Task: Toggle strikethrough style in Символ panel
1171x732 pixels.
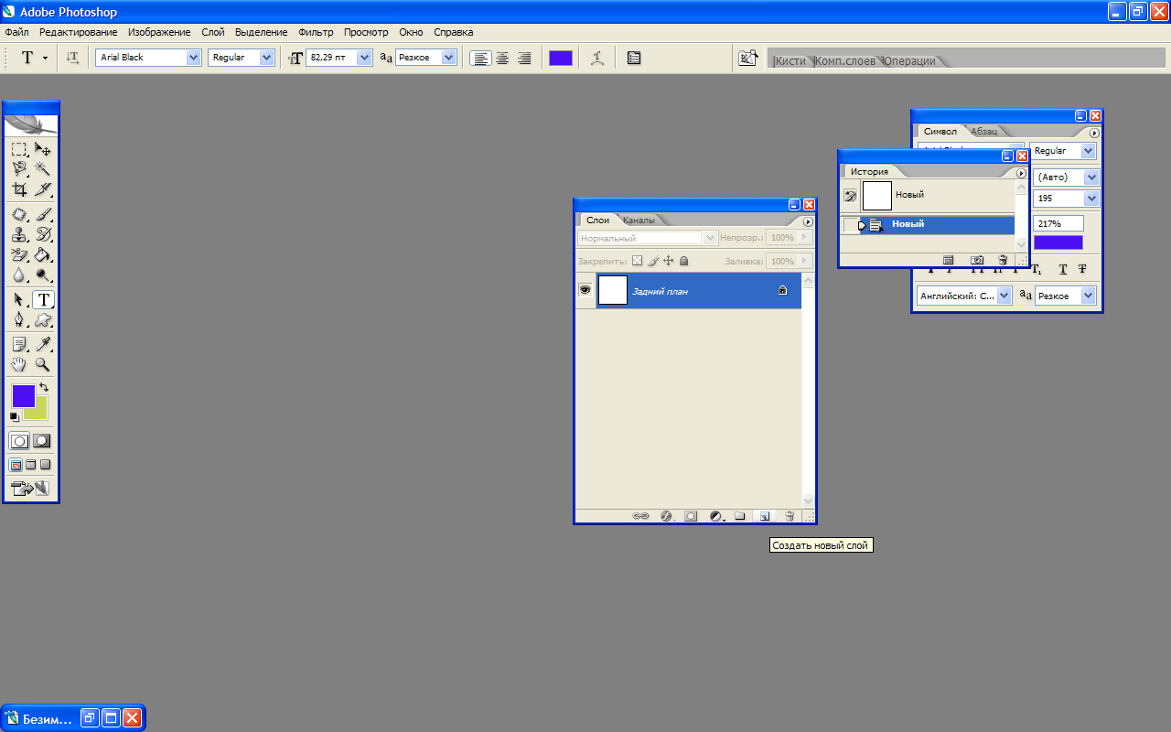Action: tap(1082, 269)
